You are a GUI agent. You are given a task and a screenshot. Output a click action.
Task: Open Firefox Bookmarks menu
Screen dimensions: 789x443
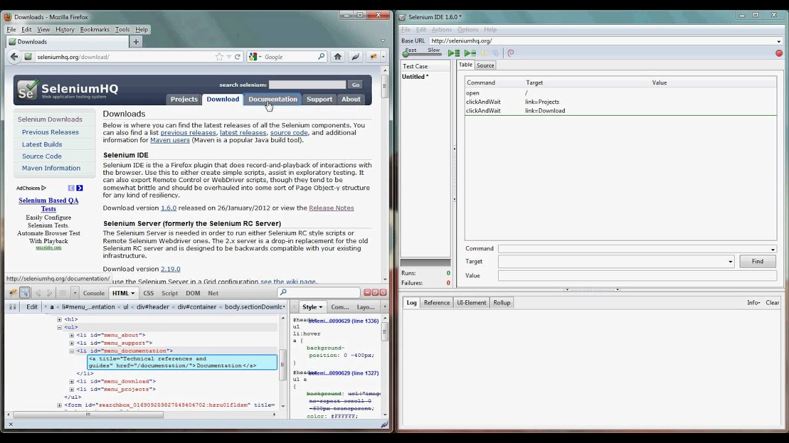coord(94,30)
